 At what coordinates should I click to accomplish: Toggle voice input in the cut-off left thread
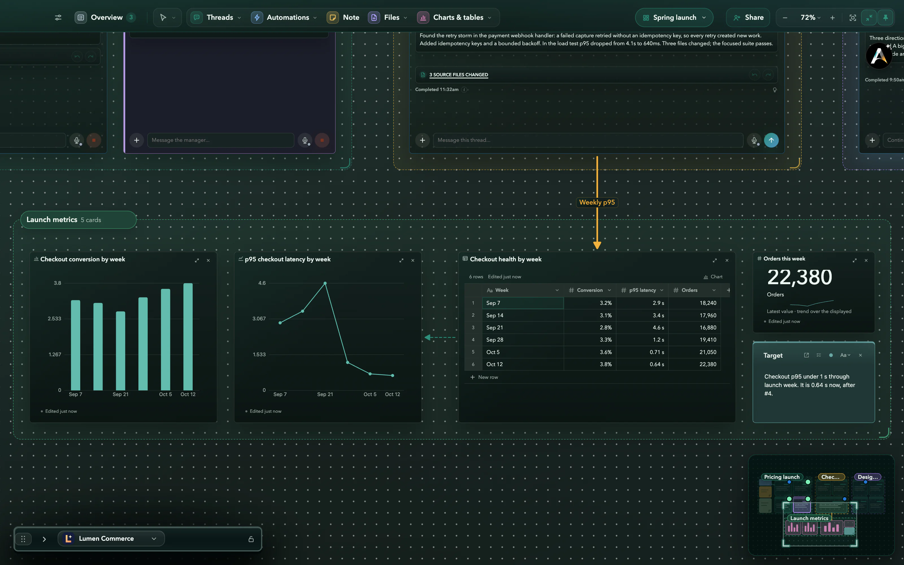tap(77, 140)
